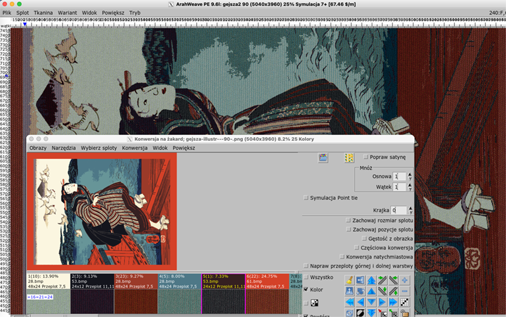
Task: Click diagonal icon with green right arrow
Action: coord(383,280)
